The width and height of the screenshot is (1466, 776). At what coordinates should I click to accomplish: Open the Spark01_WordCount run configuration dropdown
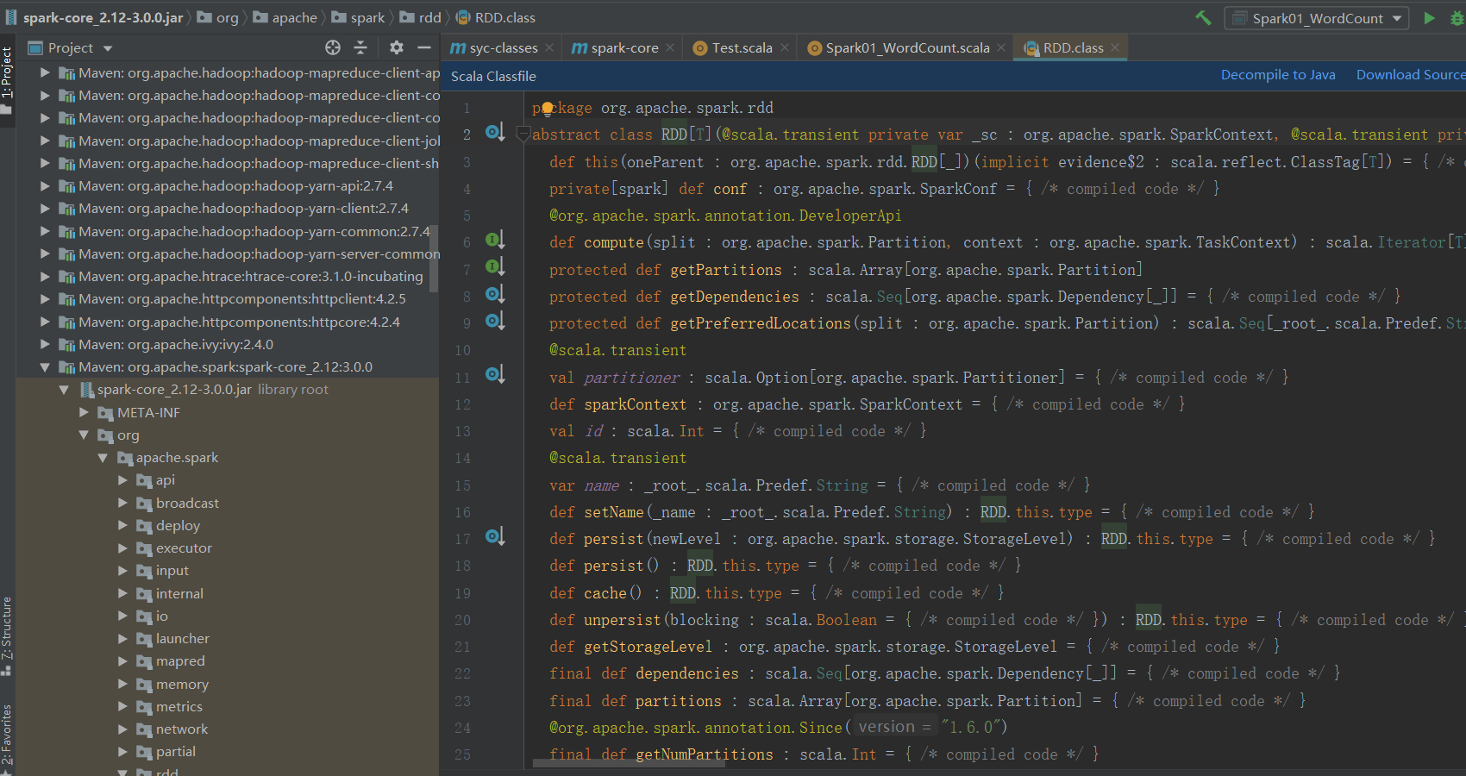point(1318,18)
